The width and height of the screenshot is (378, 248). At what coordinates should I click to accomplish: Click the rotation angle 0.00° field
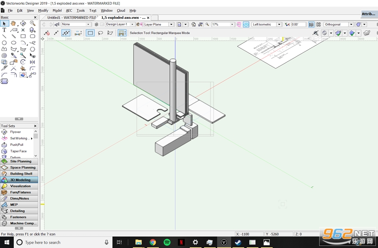(x=298, y=24)
